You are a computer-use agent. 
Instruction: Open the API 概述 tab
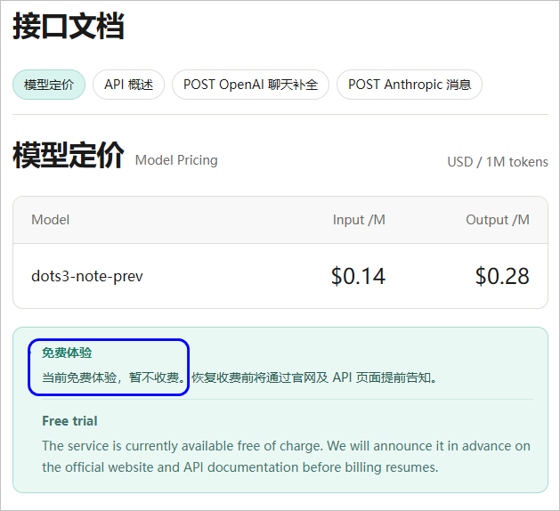[x=128, y=85]
